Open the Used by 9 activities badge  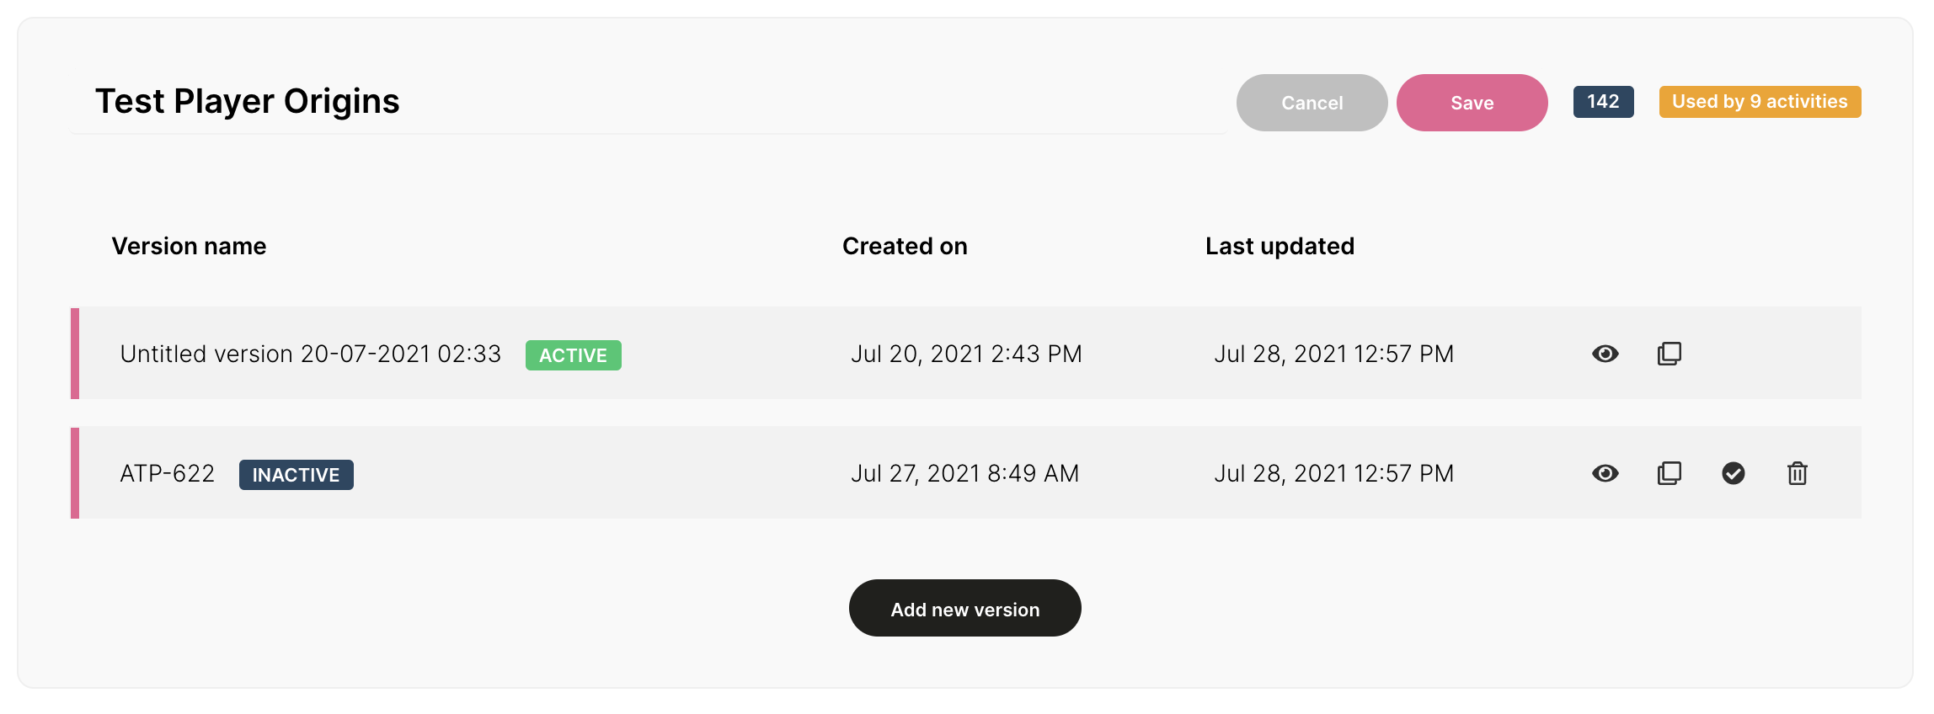tap(1760, 102)
